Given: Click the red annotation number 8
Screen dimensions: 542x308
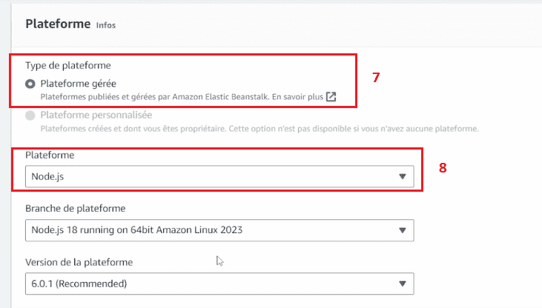Looking at the screenshot, I should [x=443, y=168].
